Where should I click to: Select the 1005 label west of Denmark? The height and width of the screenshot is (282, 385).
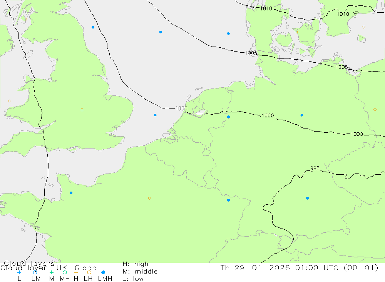[251, 53]
